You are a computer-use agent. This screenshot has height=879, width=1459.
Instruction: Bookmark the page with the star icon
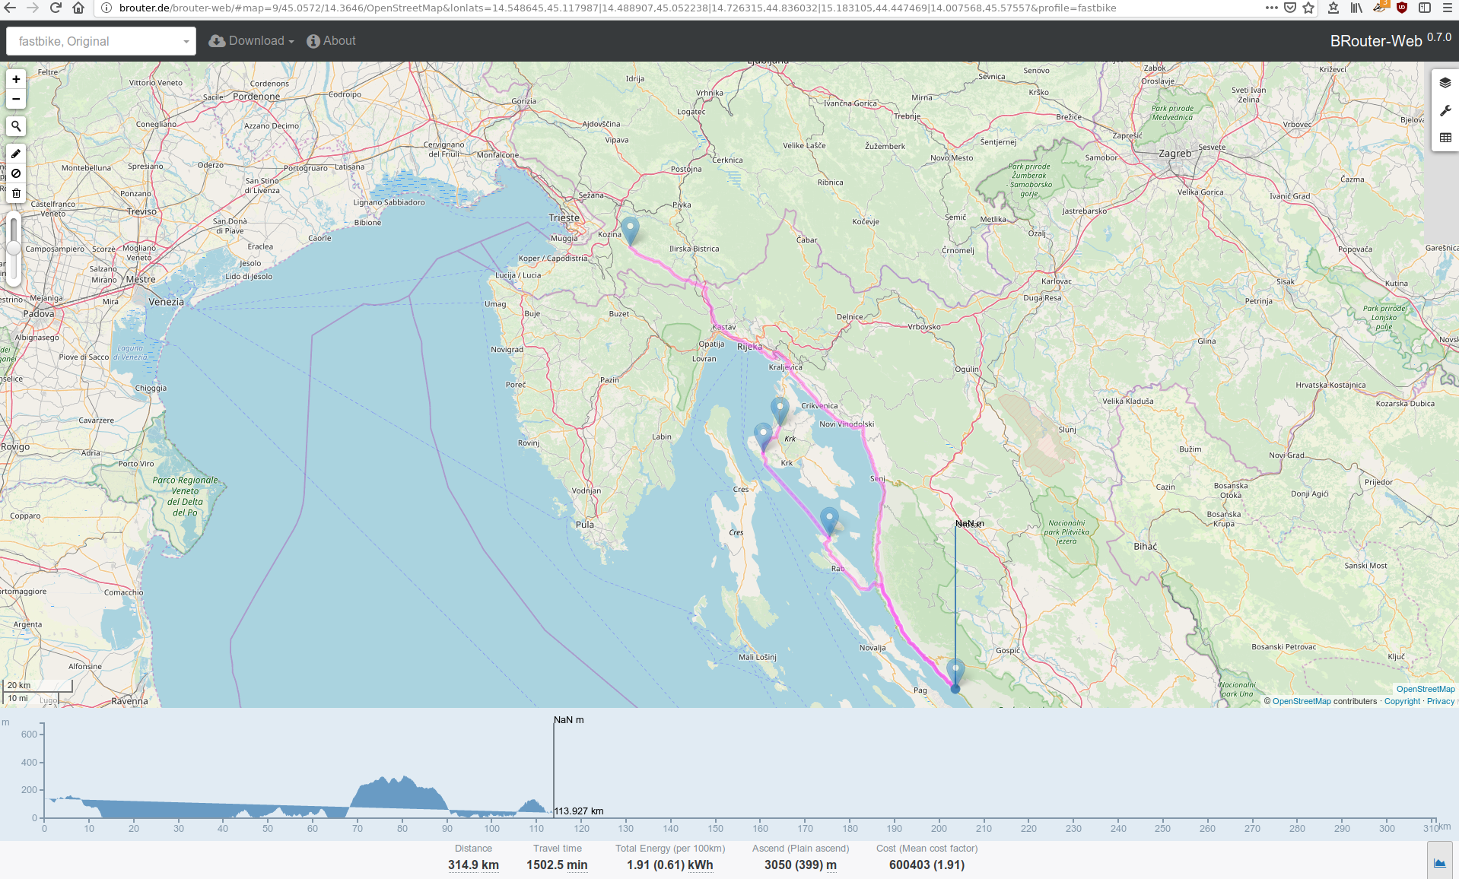[x=1308, y=8]
